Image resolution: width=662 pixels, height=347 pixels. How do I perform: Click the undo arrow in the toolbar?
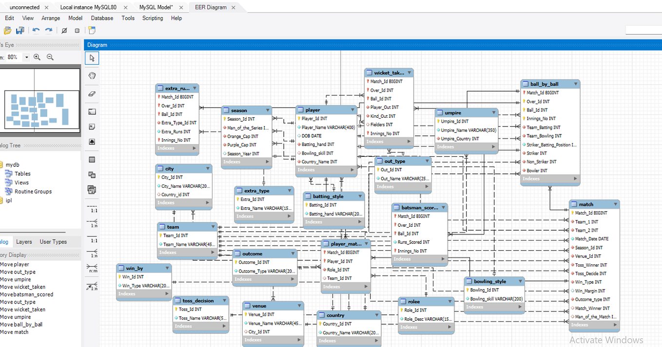coord(36,30)
